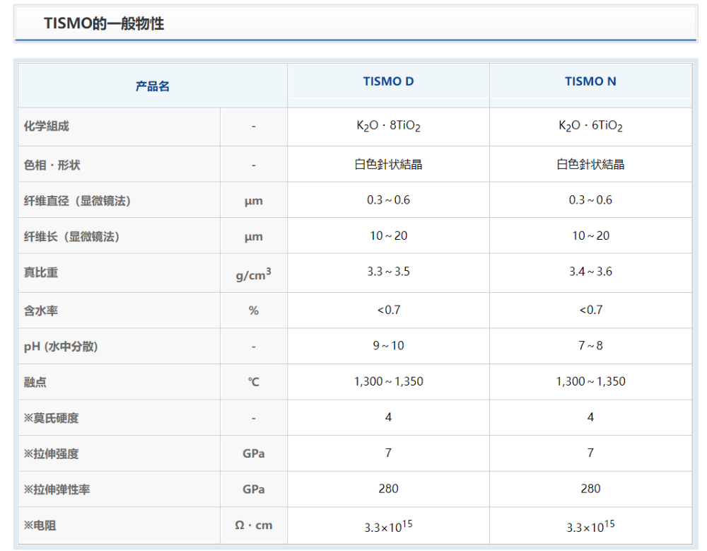707x551 pixels.
Task: Select the 色相・形状 row label
Action: coord(52,165)
